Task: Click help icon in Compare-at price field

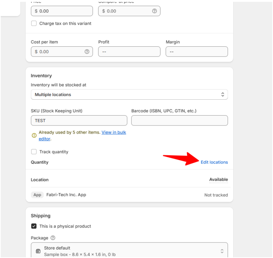Action: click(x=154, y=11)
